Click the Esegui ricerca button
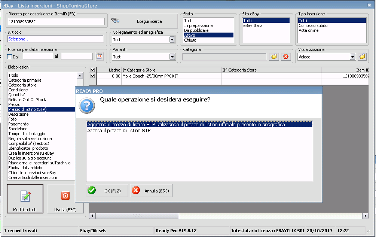This screenshot has width=376, height=237. [144, 21]
